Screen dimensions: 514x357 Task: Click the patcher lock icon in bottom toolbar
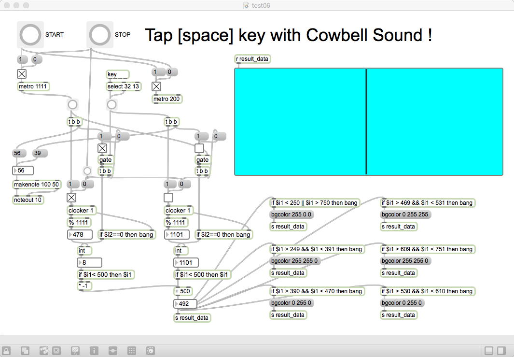(x=6, y=350)
